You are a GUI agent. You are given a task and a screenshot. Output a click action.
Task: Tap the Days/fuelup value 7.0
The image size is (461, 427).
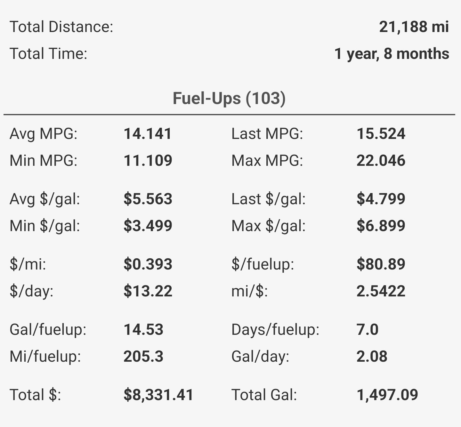(x=368, y=330)
